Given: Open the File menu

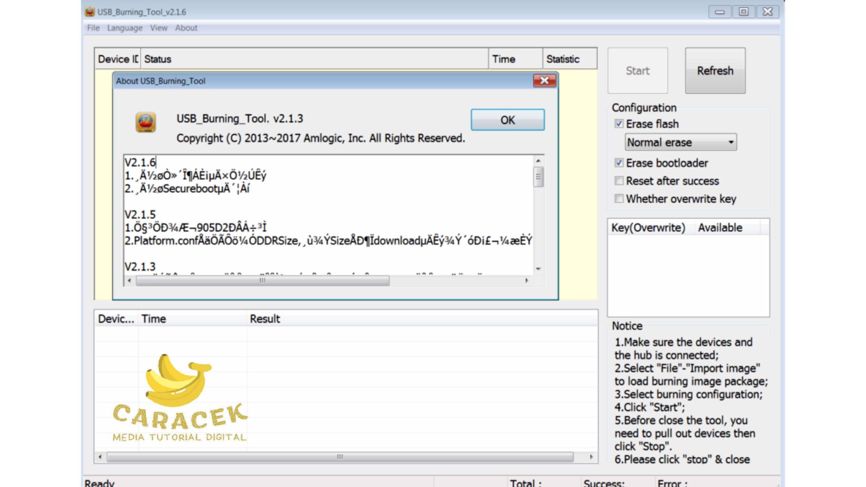Looking at the screenshot, I should (x=93, y=27).
